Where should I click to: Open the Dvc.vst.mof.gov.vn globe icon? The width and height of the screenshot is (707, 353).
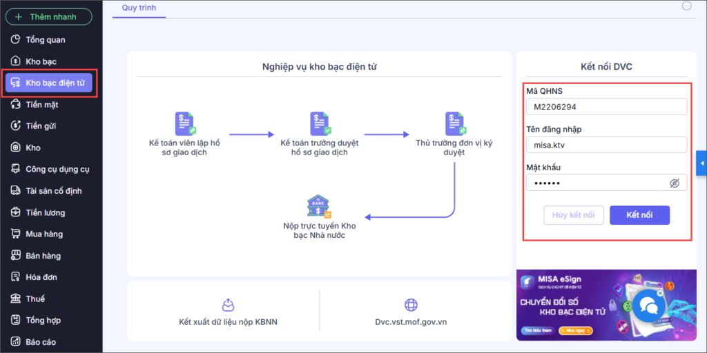[411, 305]
